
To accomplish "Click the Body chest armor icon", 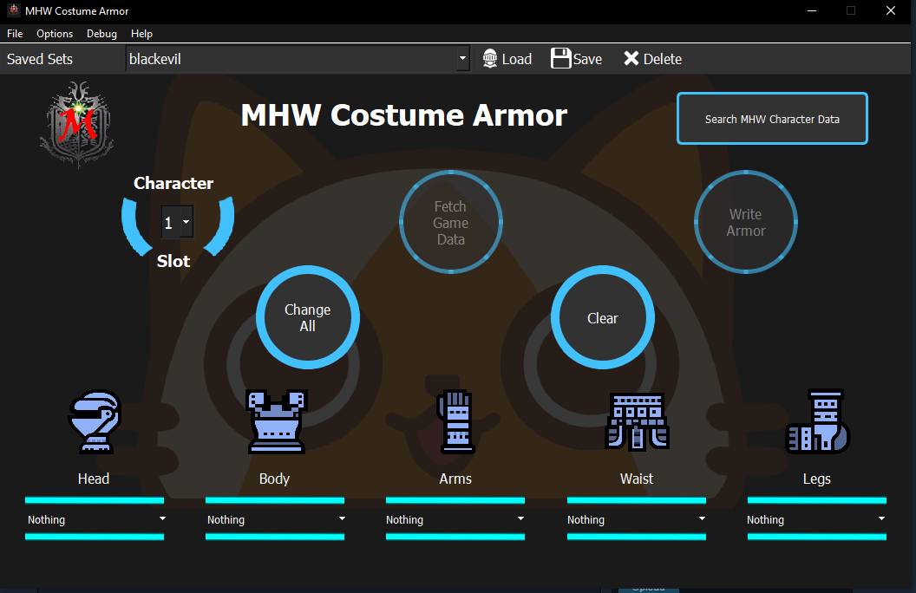I will [x=277, y=421].
